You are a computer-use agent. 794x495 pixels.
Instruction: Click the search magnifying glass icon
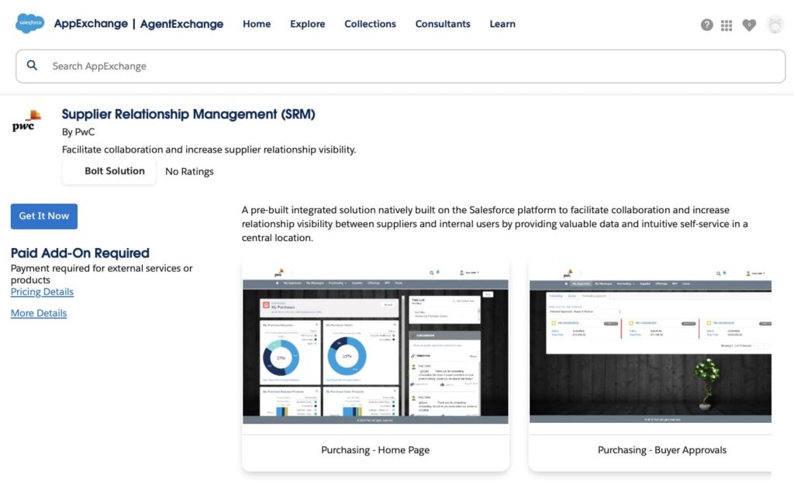[32, 66]
